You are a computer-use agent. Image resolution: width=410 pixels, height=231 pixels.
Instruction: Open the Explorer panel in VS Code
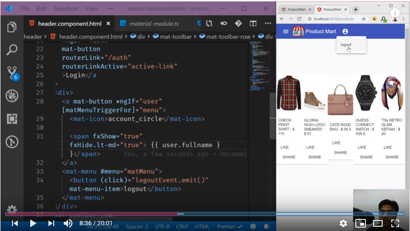12,27
